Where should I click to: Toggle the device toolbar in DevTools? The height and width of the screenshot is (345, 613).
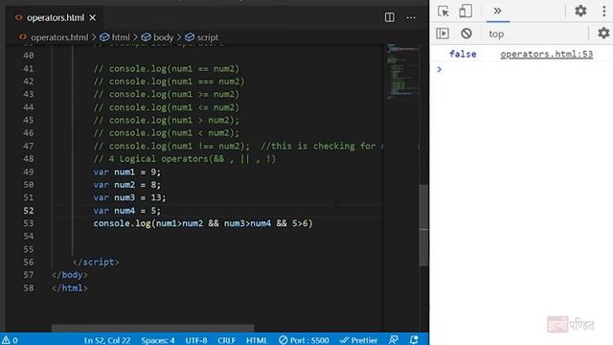coord(465,11)
